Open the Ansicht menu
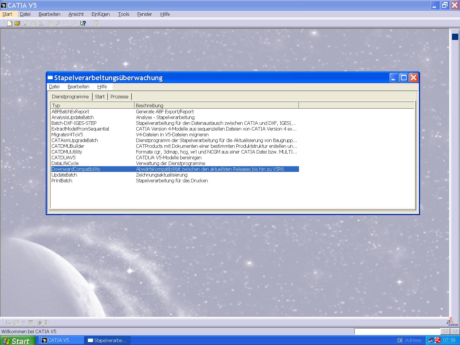Image resolution: width=460 pixels, height=345 pixels. click(x=76, y=14)
